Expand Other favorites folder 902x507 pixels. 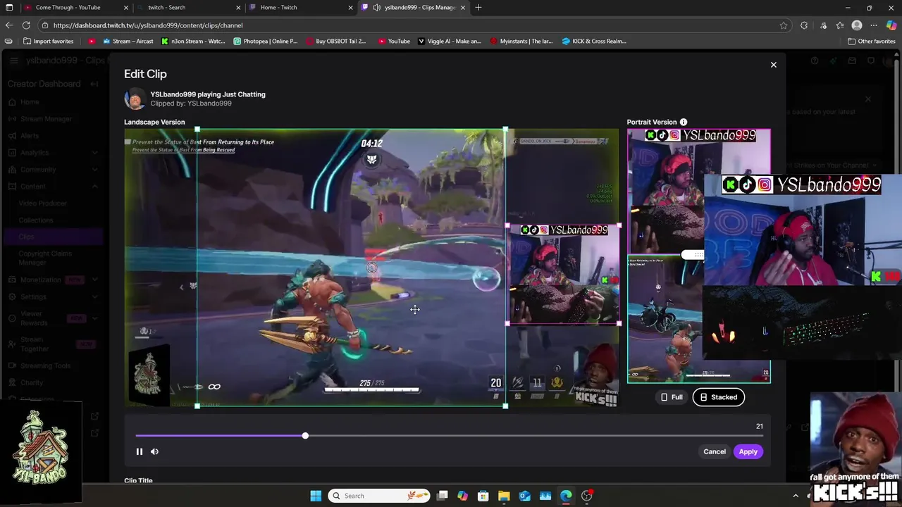coord(871,41)
